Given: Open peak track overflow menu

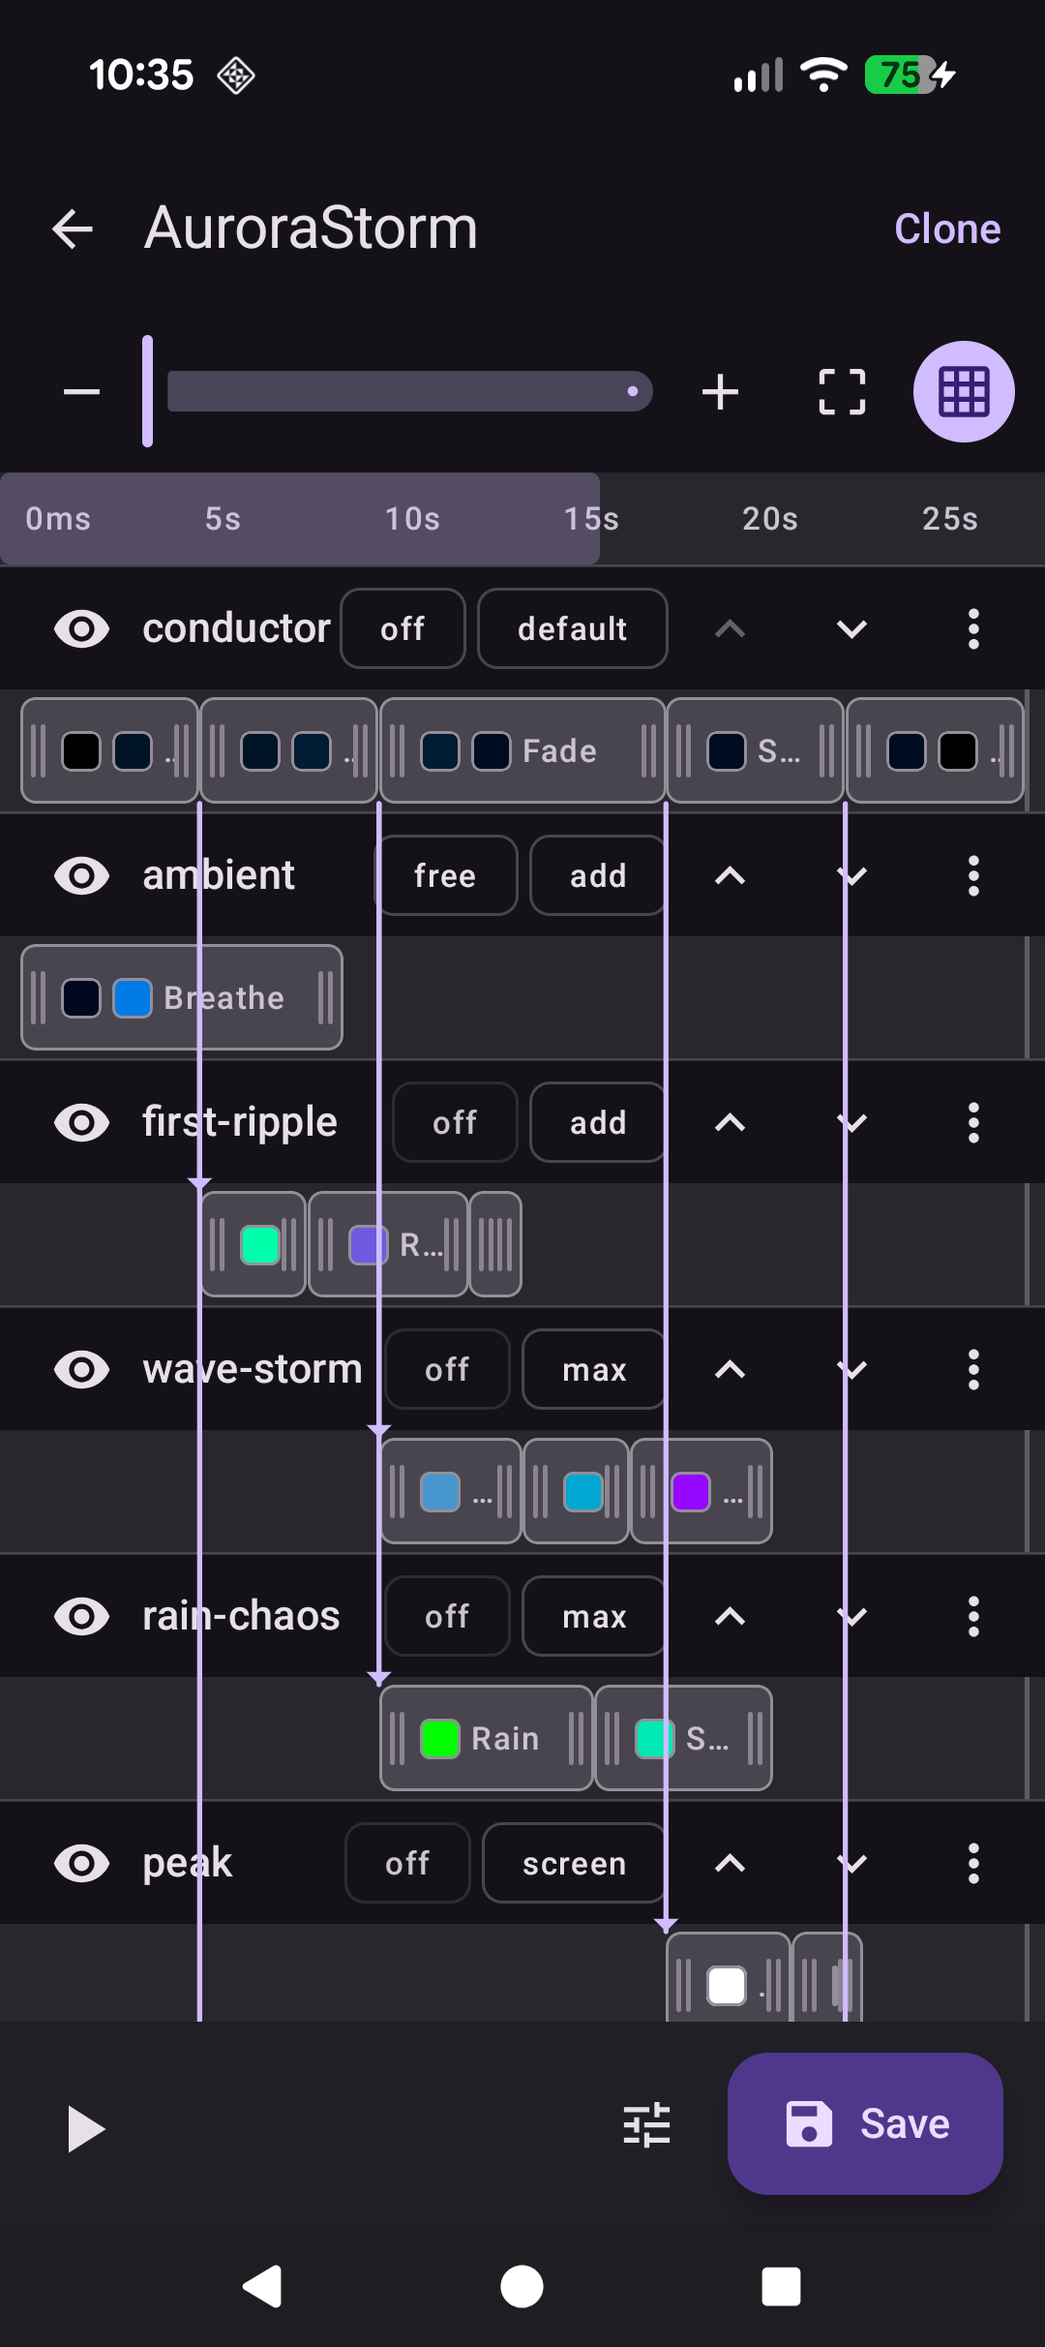Looking at the screenshot, I should click(973, 1864).
